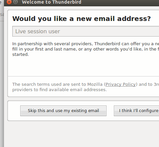
Task: Click the blank area above the divider line
Action: (x=83, y=67)
